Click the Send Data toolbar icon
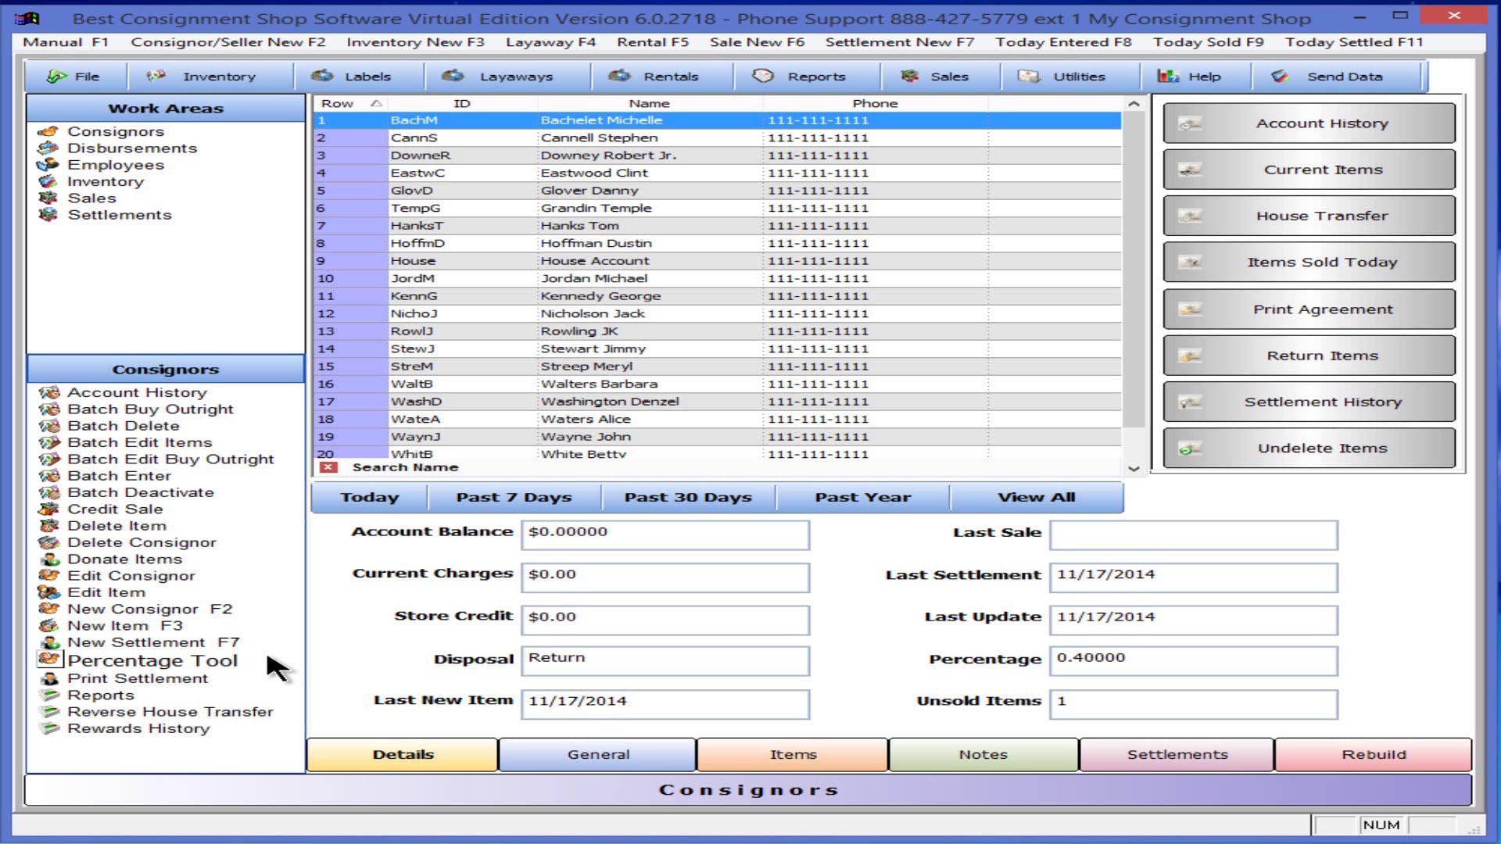 [x=1280, y=76]
